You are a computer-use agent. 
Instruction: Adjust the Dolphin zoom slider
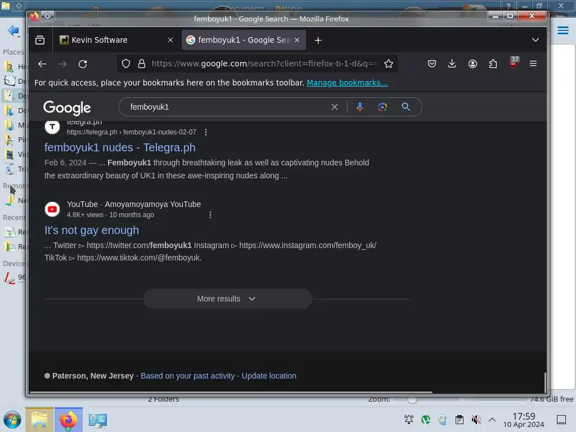tap(412, 399)
